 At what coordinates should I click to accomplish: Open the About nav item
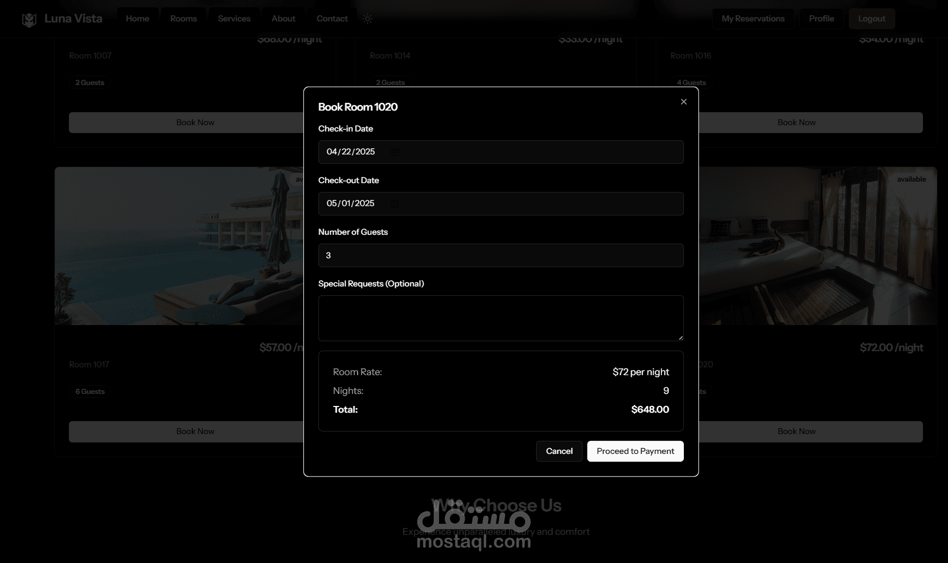click(283, 18)
